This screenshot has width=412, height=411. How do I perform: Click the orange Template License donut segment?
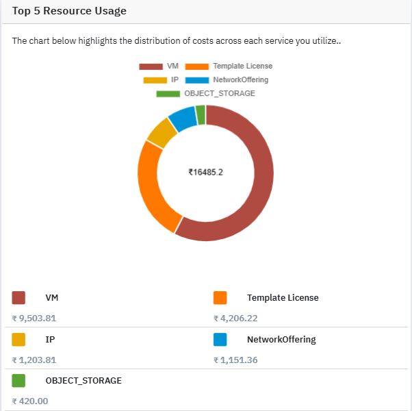[x=151, y=189]
